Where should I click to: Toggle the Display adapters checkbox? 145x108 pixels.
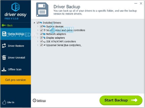point(41,38)
